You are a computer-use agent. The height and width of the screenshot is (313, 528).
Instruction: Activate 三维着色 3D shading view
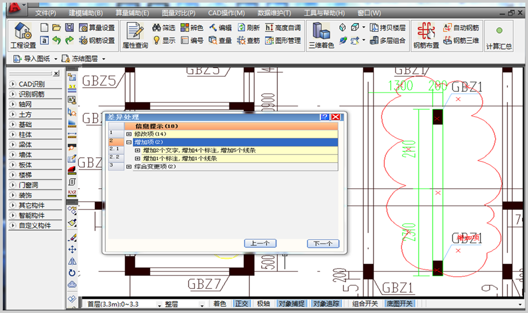[321, 35]
